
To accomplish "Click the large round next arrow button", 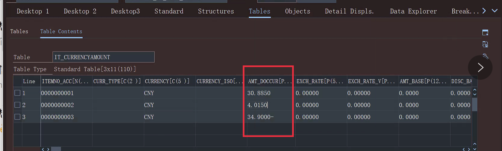I will pyautogui.click(x=480, y=68).
